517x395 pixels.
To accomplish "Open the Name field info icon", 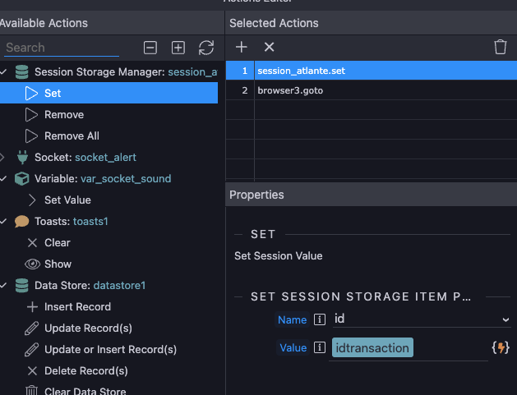I will (x=320, y=319).
